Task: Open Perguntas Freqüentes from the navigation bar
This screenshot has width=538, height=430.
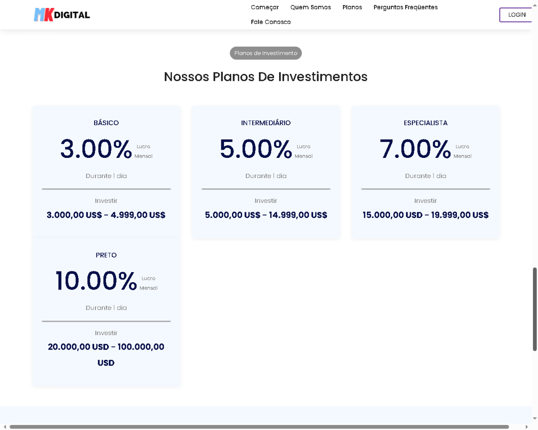Action: [x=405, y=7]
